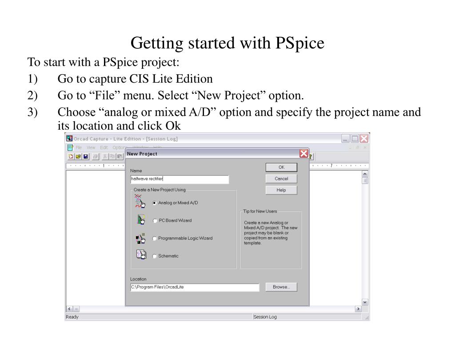
Task: Click the Location path input field
Action: click(195, 287)
